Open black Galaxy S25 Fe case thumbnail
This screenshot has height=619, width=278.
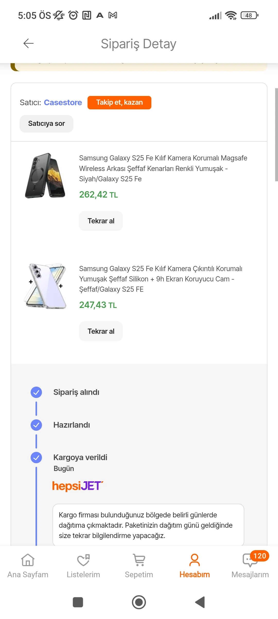click(x=45, y=176)
